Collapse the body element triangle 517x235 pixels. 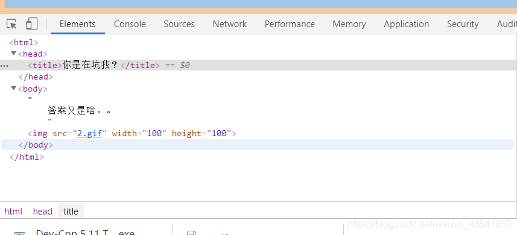click(13, 88)
